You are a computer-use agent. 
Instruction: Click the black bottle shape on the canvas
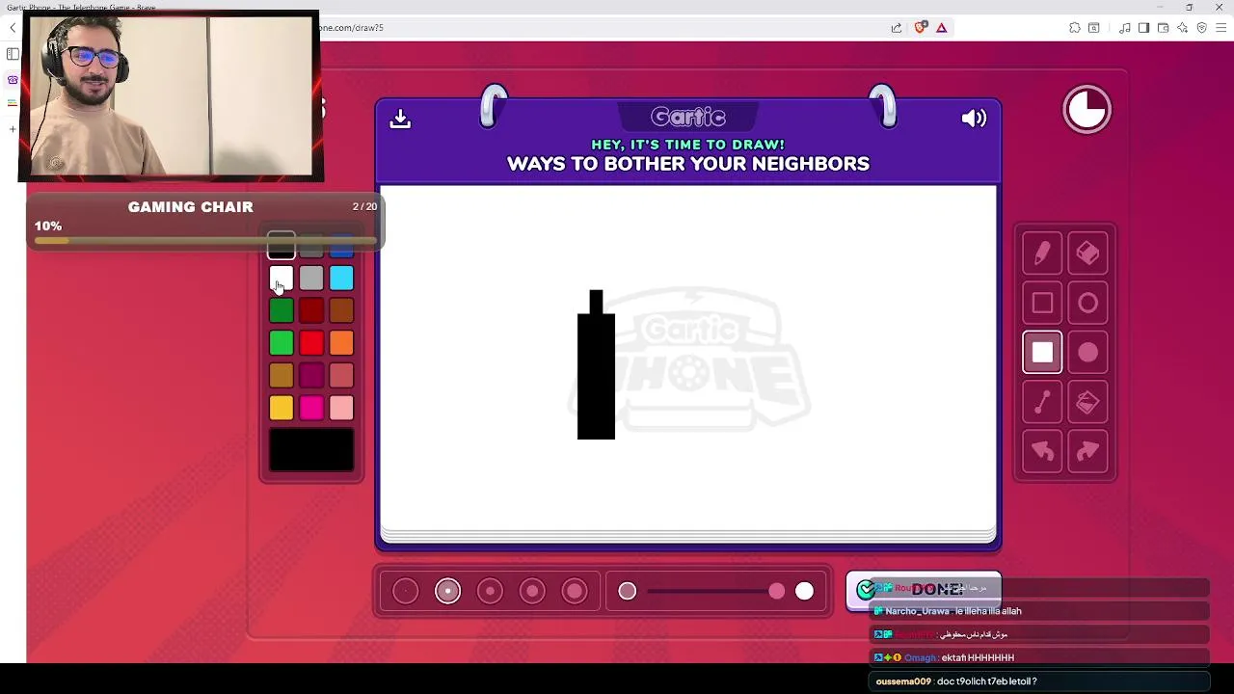point(596,366)
